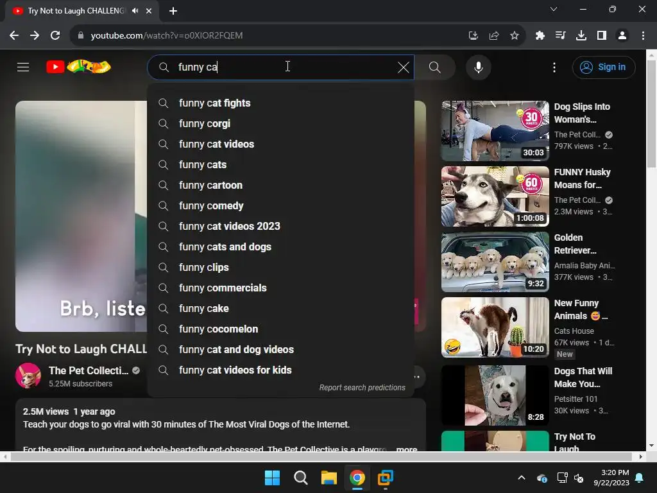Open Windows Start menu

272,478
